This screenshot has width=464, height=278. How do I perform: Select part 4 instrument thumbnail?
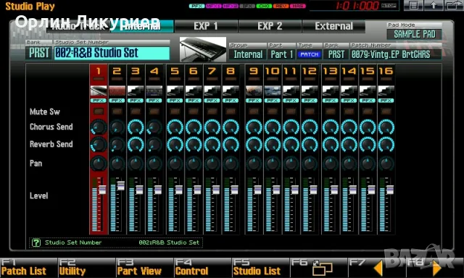[x=154, y=90]
